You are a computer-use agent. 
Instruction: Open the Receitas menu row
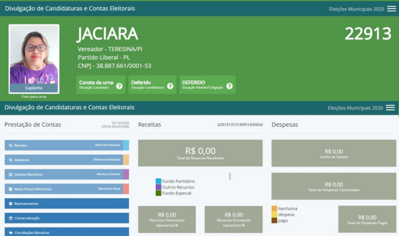67,145
